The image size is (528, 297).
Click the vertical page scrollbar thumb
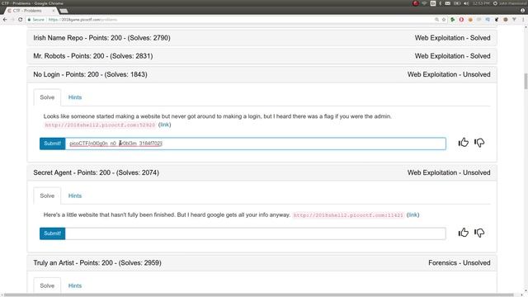click(526, 81)
